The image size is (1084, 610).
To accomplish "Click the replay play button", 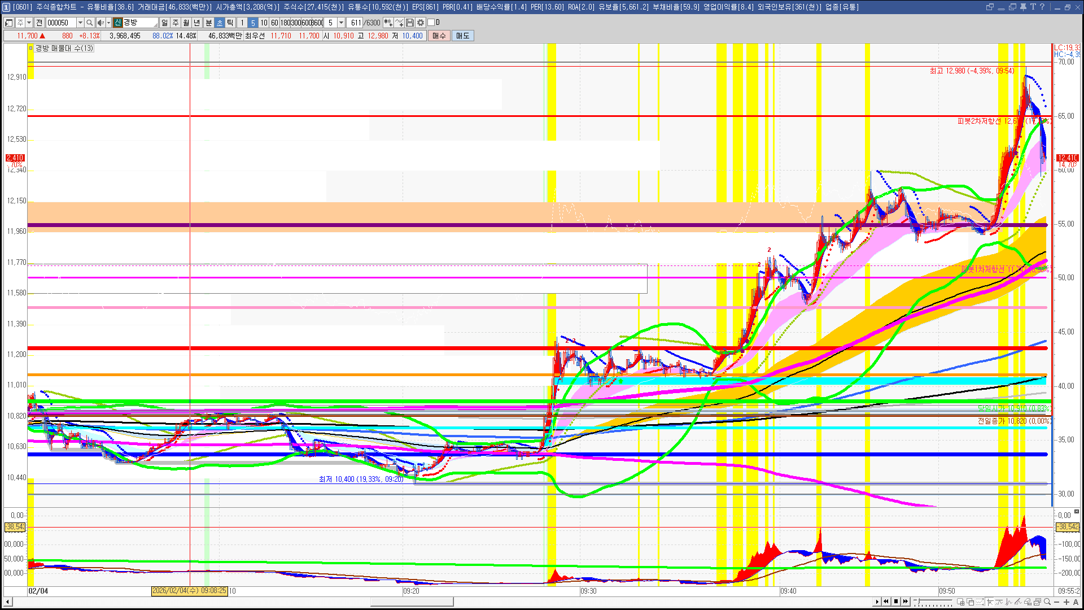I will [x=877, y=602].
